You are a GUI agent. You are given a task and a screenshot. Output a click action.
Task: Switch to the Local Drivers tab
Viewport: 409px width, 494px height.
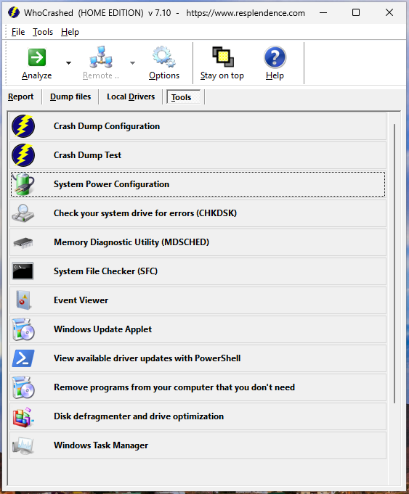coord(131,96)
